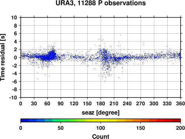Click the x-axis tick label 270
The width and height of the screenshot is (185, 139).
click(x=141, y=103)
